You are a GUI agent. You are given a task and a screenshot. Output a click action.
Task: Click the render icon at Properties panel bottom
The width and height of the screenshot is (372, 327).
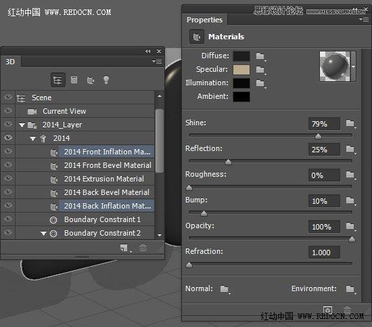(327, 310)
